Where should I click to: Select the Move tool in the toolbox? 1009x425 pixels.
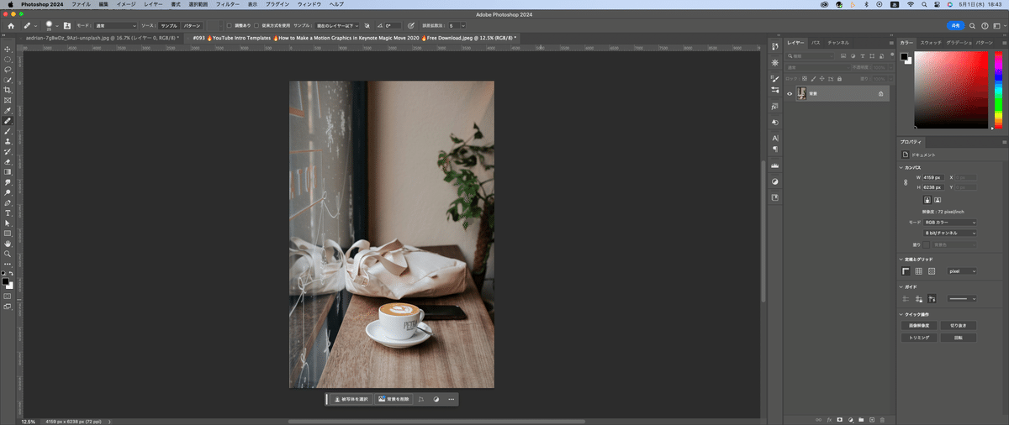[8, 50]
